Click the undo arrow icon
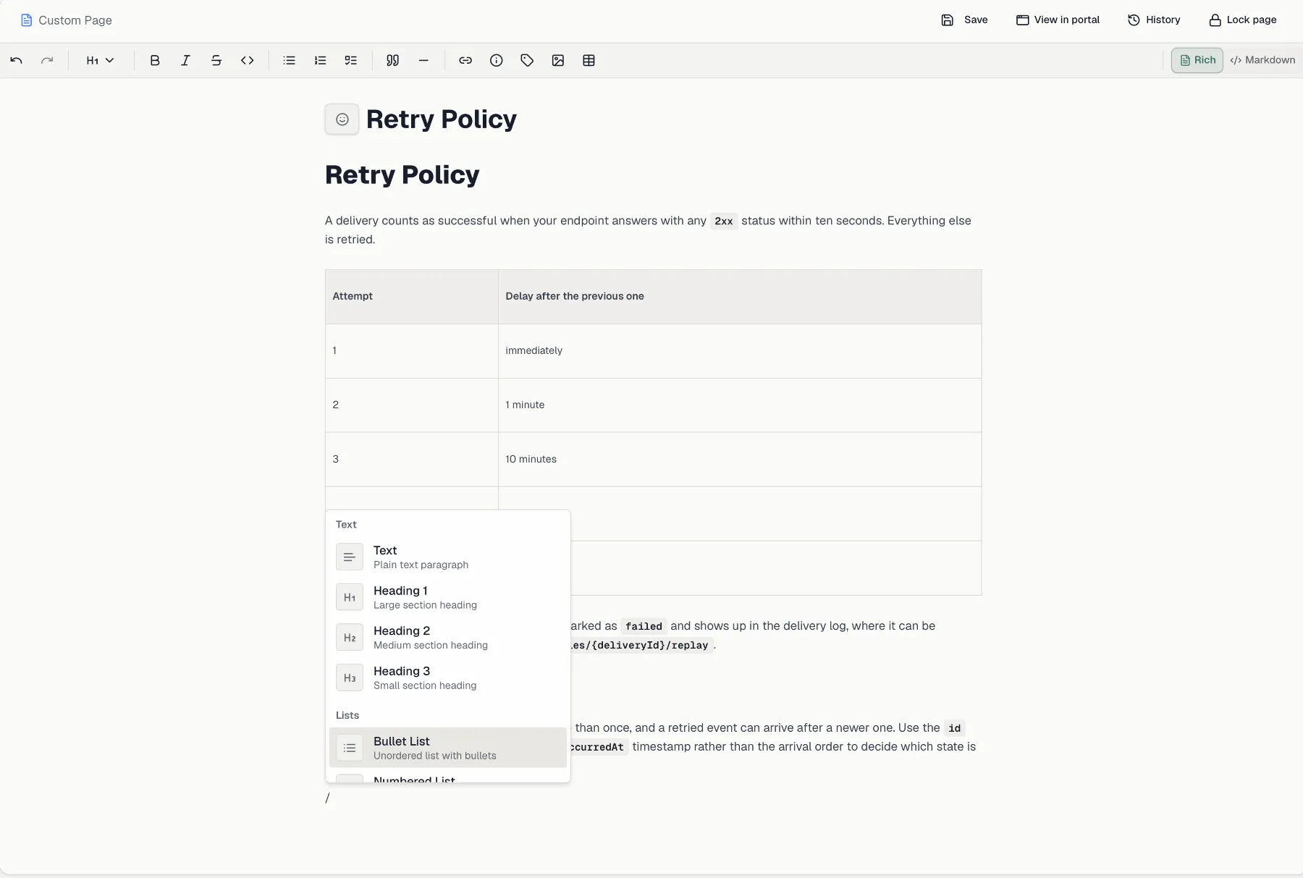1303x878 pixels. click(16, 61)
